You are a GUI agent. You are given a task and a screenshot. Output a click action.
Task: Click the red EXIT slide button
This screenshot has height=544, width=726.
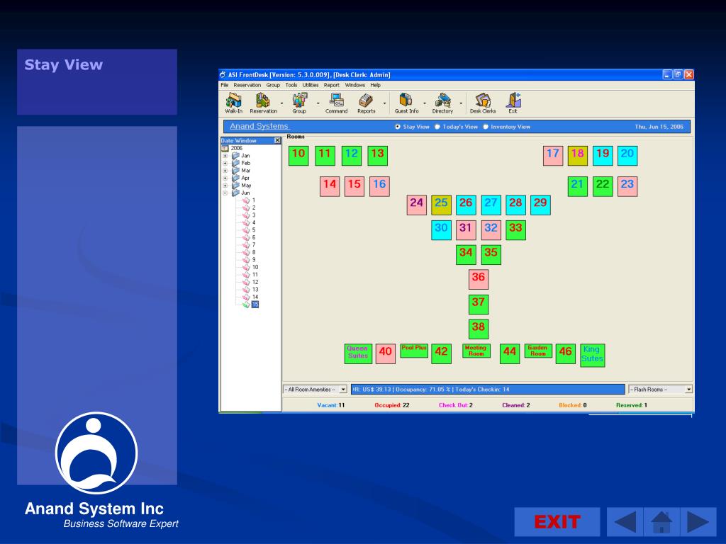557,522
